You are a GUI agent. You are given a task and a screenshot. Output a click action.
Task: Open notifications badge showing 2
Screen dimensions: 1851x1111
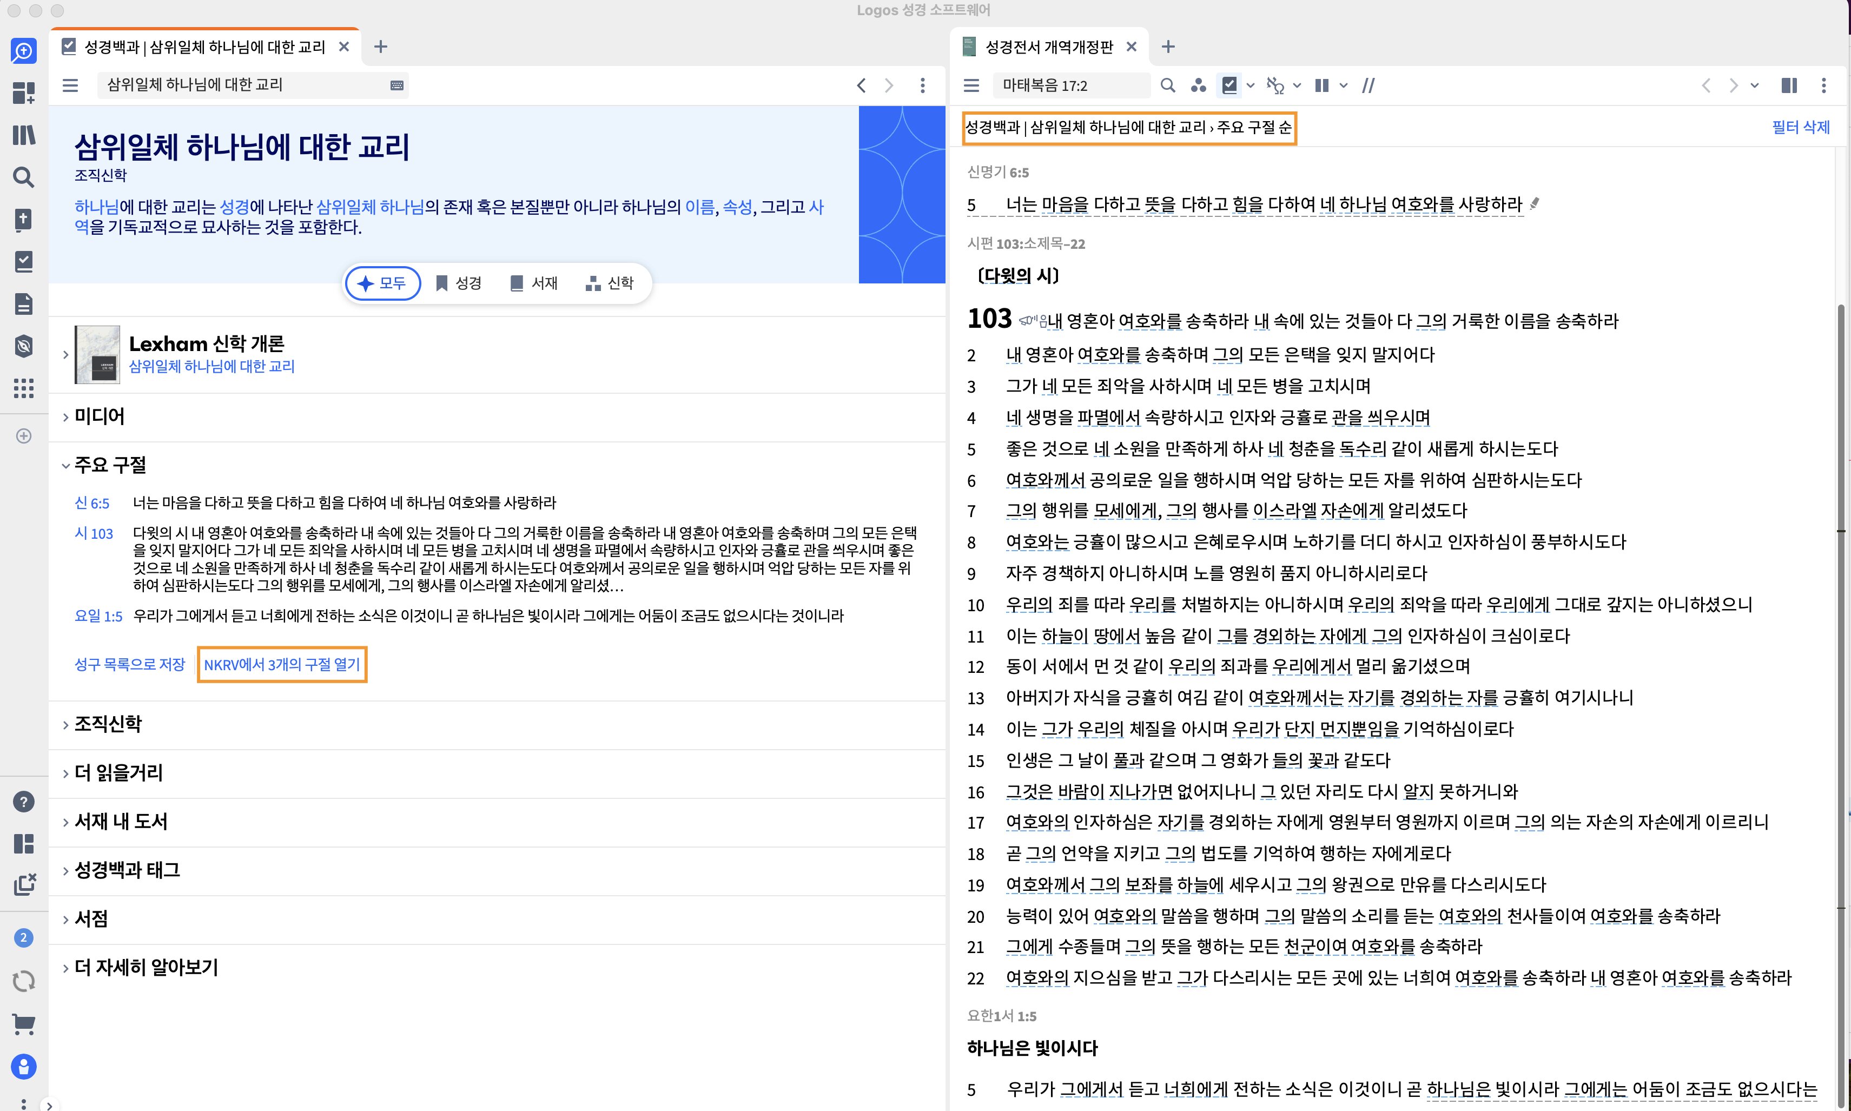(24, 937)
